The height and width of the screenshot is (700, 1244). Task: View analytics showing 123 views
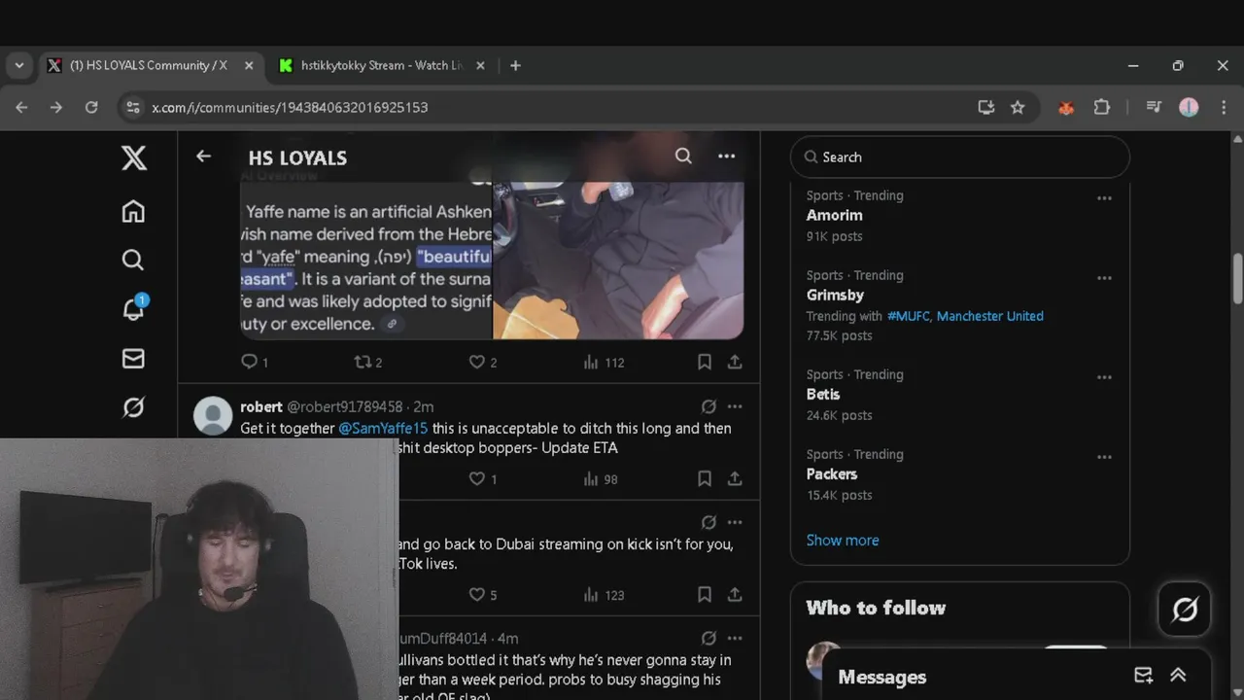tap(604, 594)
